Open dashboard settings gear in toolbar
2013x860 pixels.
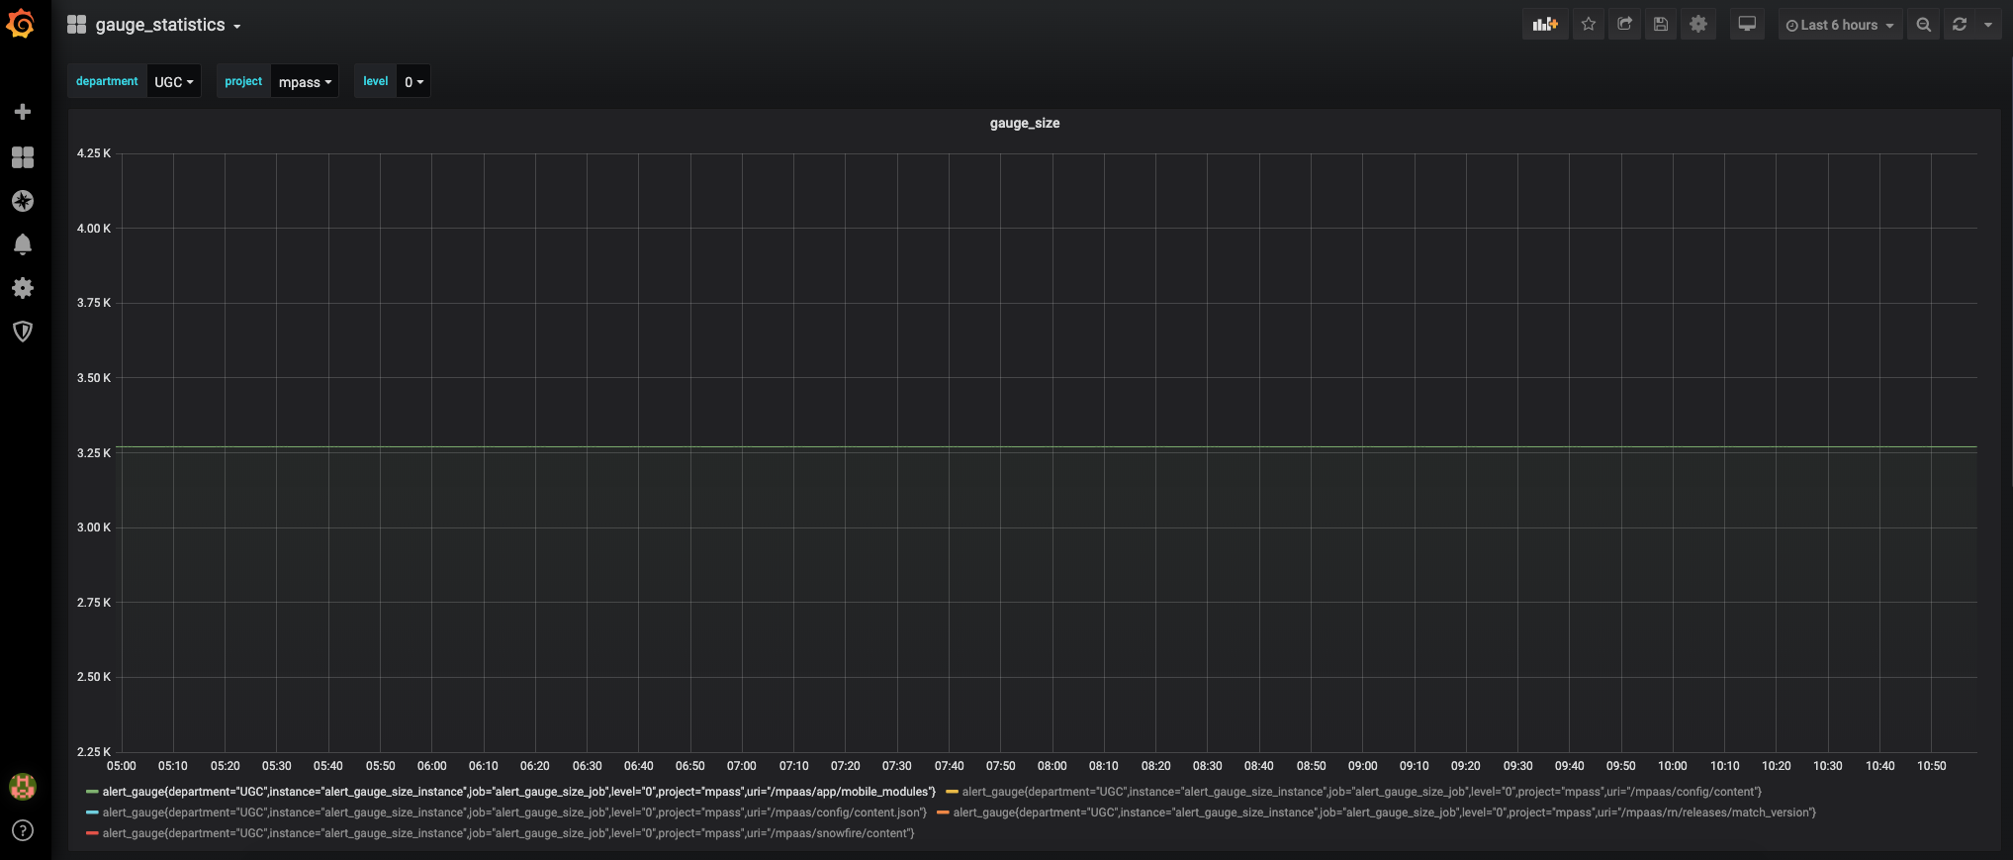pyautogui.click(x=1698, y=25)
